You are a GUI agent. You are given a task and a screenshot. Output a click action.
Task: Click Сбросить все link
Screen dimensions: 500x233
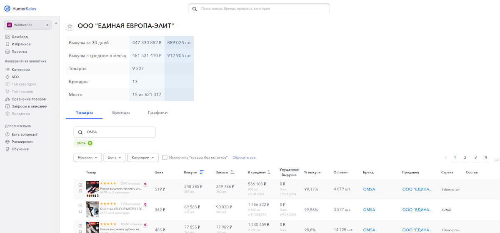tap(244, 158)
